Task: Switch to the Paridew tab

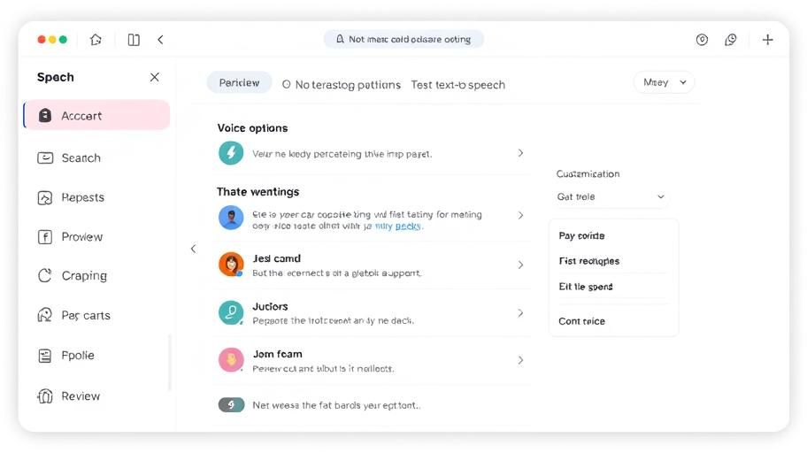Action: (x=239, y=82)
